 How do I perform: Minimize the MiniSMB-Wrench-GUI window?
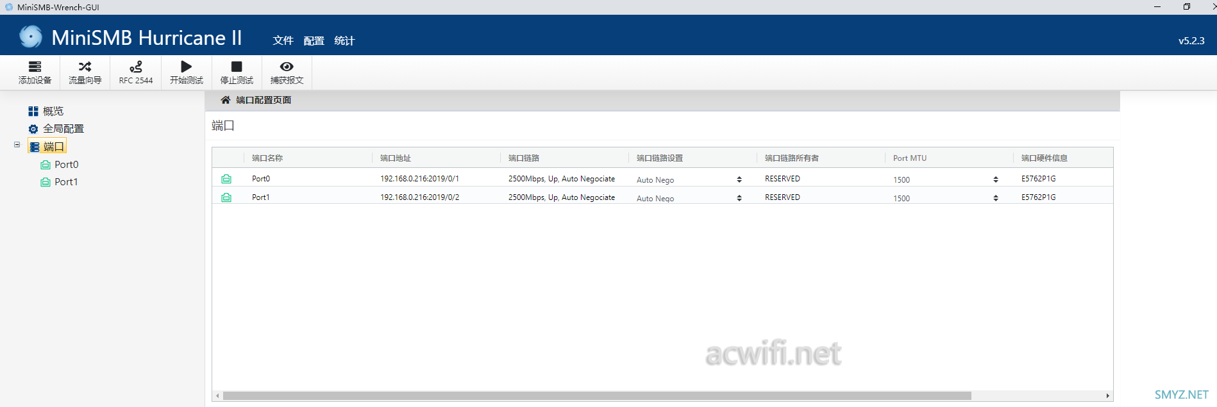(x=1157, y=6)
